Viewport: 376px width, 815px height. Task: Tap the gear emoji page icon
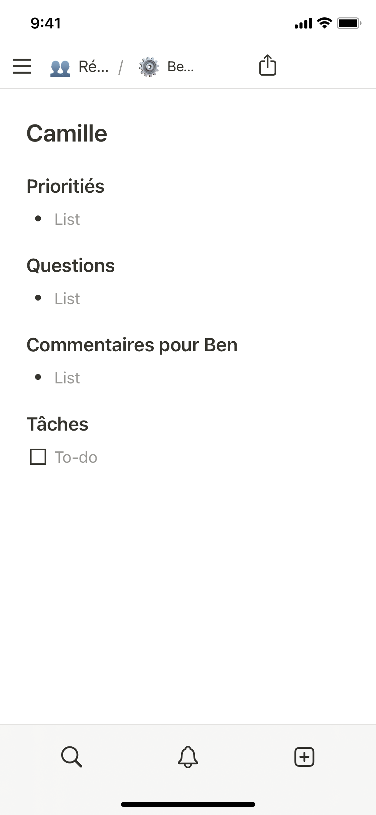pos(149,67)
